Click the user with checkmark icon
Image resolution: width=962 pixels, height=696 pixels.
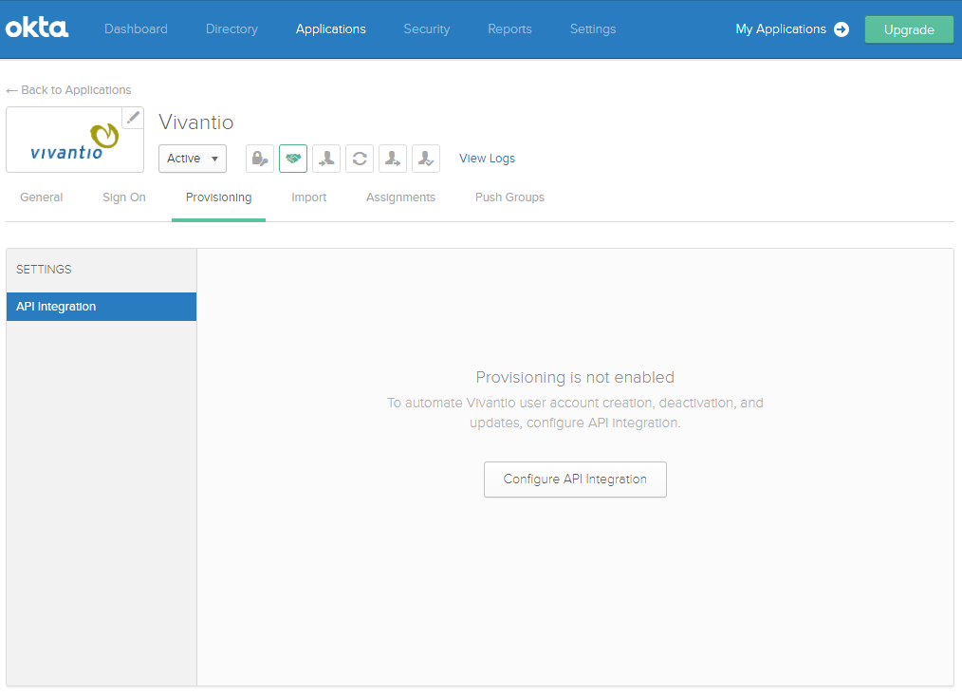click(426, 159)
